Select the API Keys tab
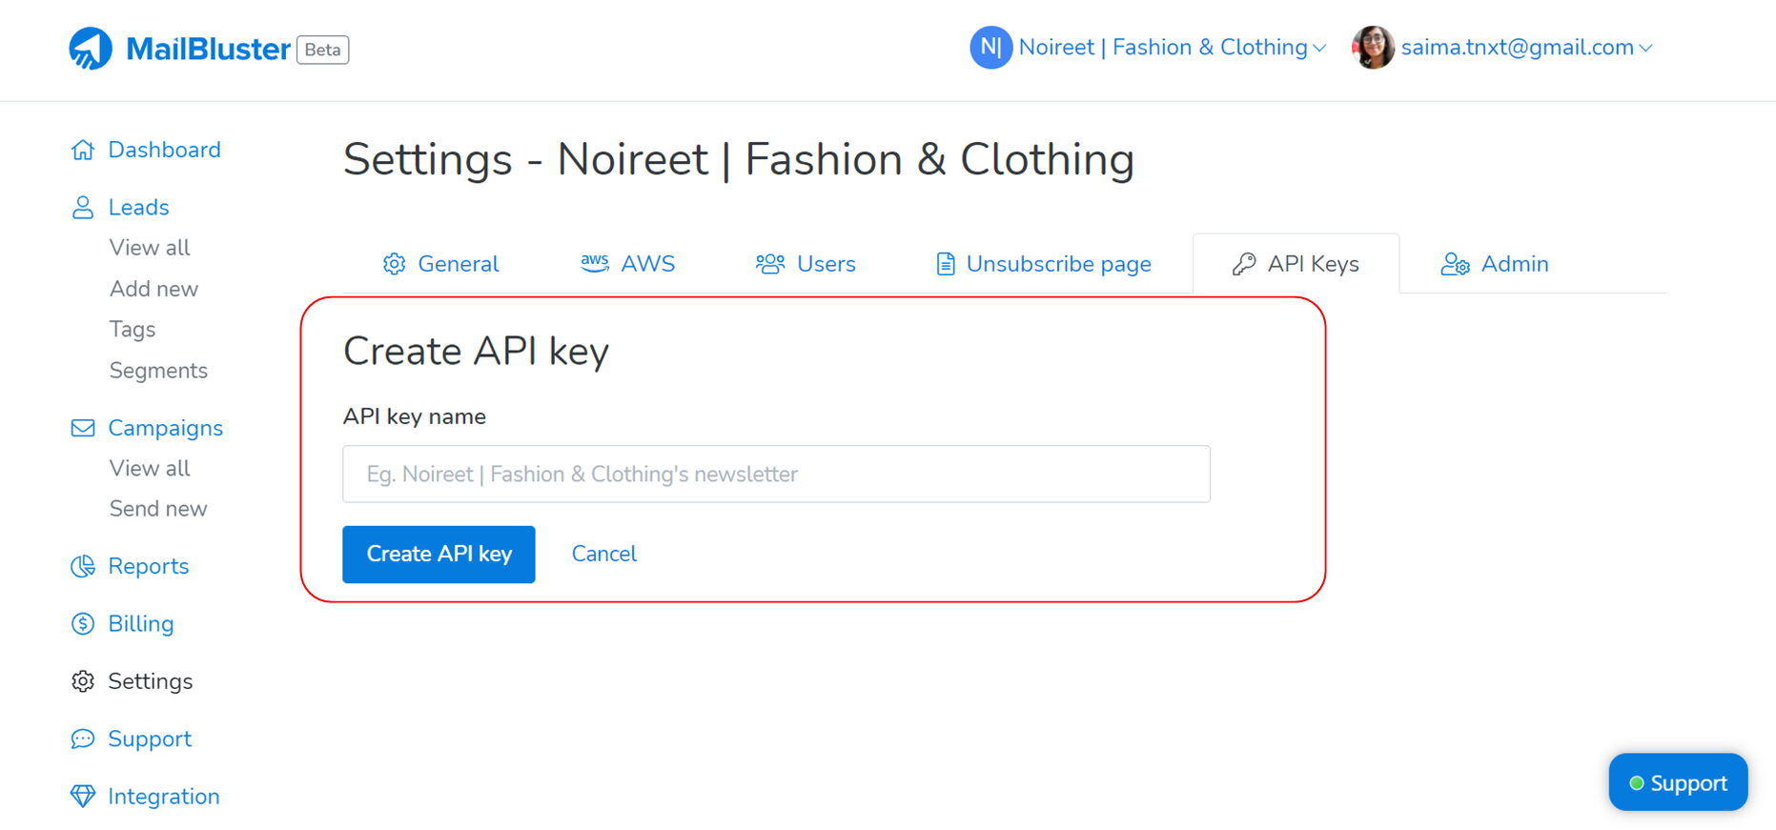 [1296, 264]
